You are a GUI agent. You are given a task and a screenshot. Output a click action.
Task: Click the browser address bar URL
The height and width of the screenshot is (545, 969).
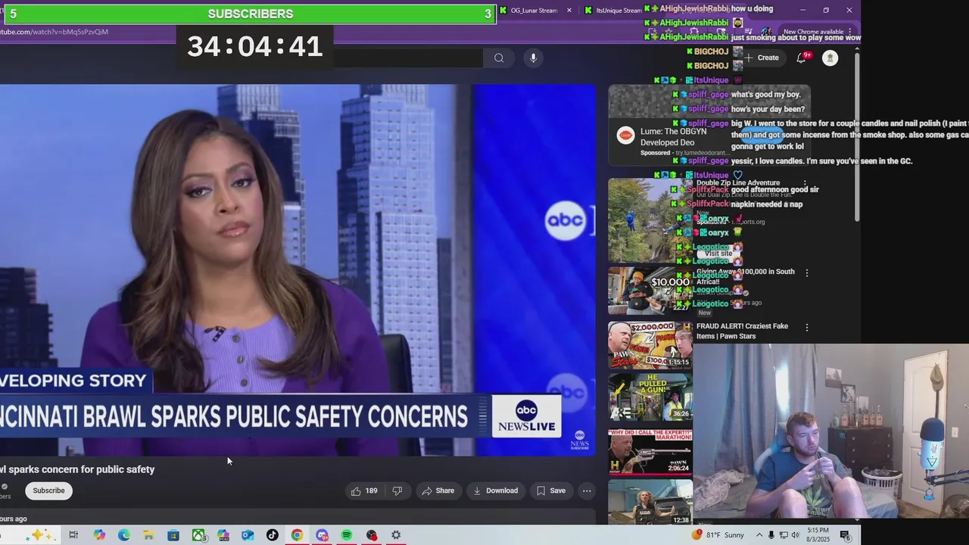55,32
